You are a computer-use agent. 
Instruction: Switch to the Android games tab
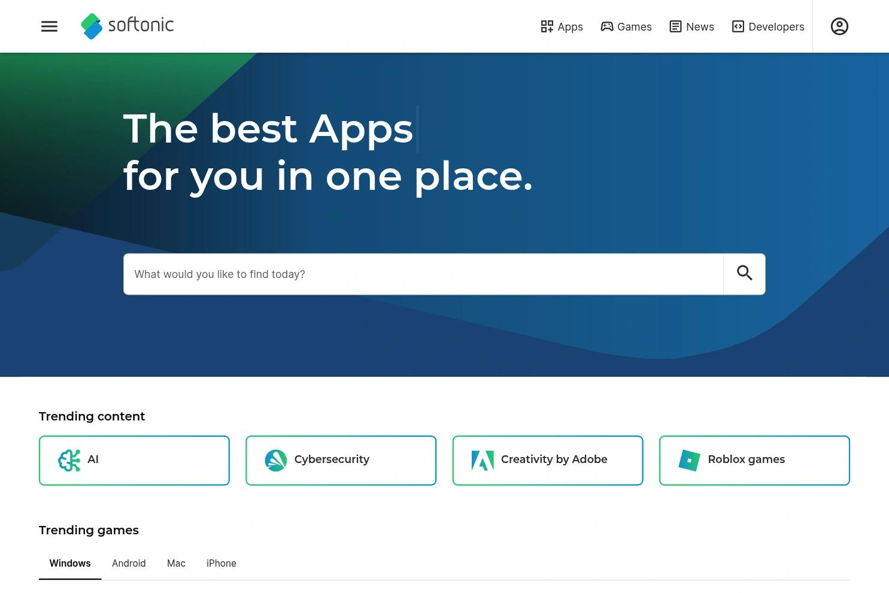tap(129, 563)
